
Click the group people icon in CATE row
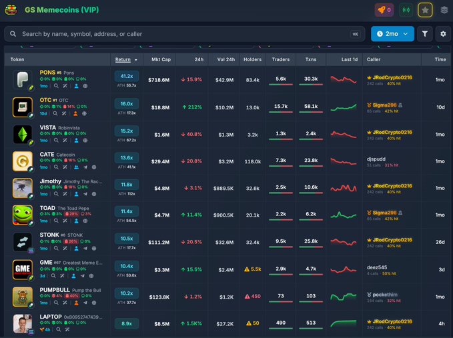click(76, 167)
